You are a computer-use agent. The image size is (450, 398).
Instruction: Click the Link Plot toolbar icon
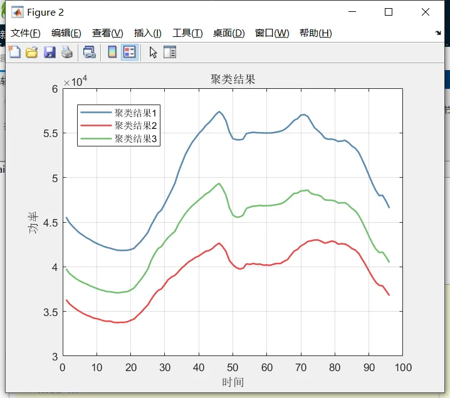click(89, 53)
